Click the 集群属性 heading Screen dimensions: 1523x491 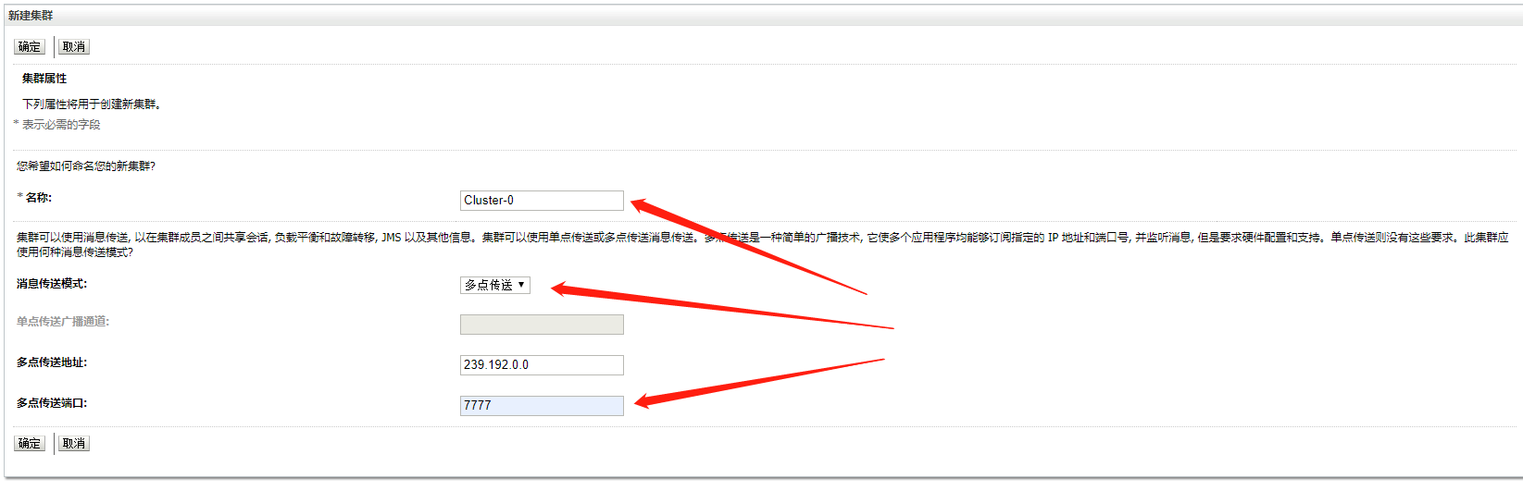(44, 79)
